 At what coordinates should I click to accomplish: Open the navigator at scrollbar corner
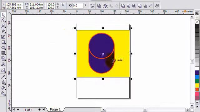(x=192, y=110)
